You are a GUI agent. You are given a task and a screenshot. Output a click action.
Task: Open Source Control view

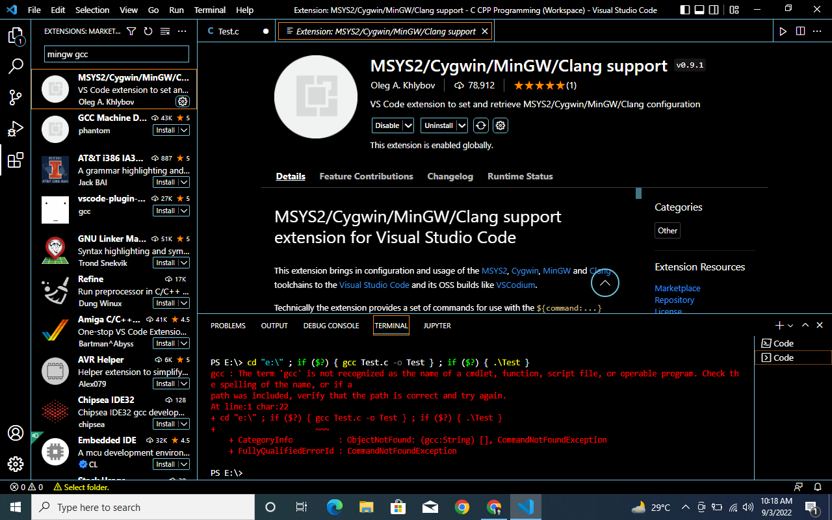click(x=16, y=97)
